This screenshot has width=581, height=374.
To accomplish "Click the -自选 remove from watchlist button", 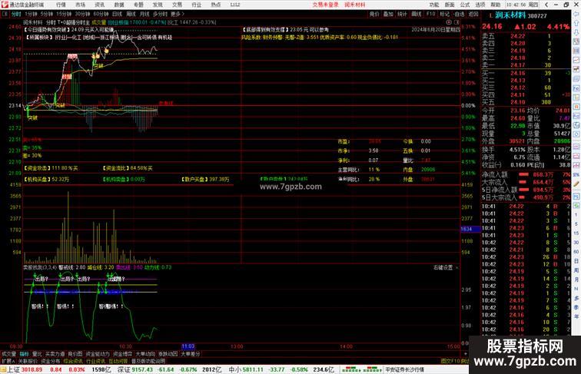I will click(x=459, y=14).
